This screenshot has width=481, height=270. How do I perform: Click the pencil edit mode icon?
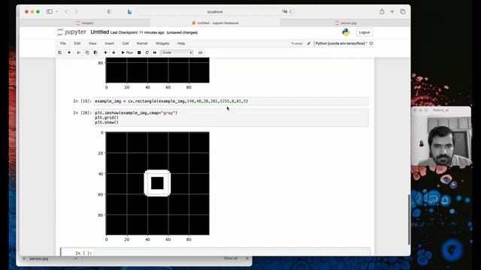309,43
